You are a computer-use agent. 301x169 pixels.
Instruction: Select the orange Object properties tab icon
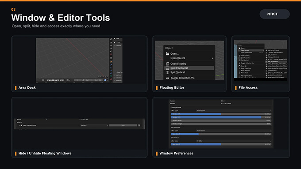point(111,62)
